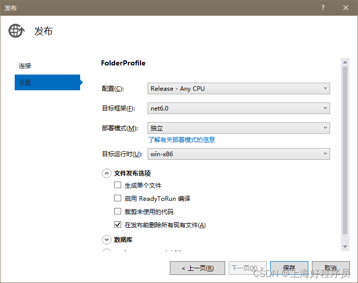Viewport: 358px width, 283px height.
Task: Click the 目标框架(F): label
Action: point(119,109)
